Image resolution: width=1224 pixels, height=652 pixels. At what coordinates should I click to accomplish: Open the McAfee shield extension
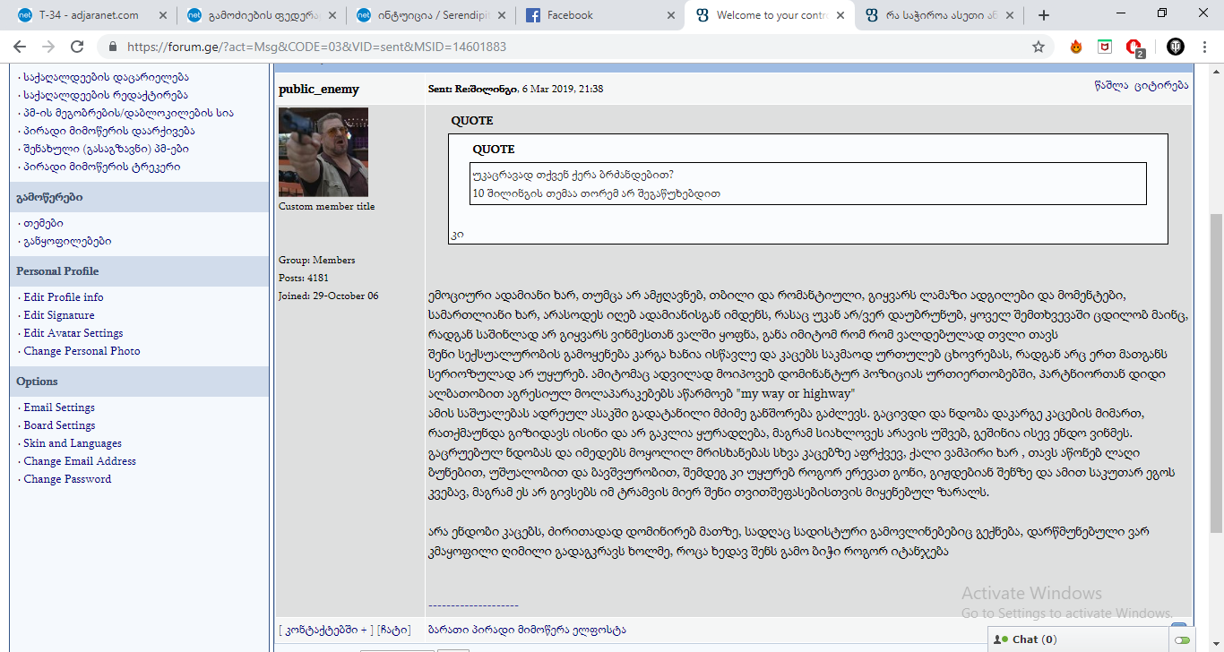[x=1105, y=47]
